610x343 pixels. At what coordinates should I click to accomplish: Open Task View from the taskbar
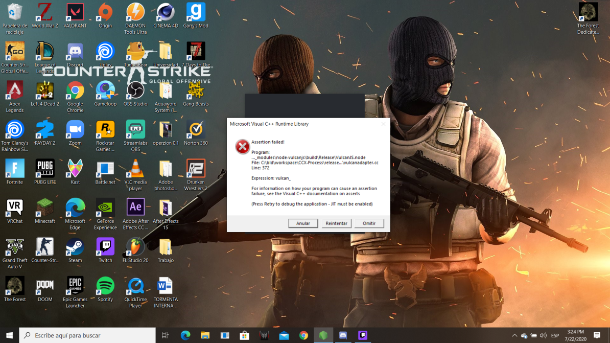pos(165,335)
